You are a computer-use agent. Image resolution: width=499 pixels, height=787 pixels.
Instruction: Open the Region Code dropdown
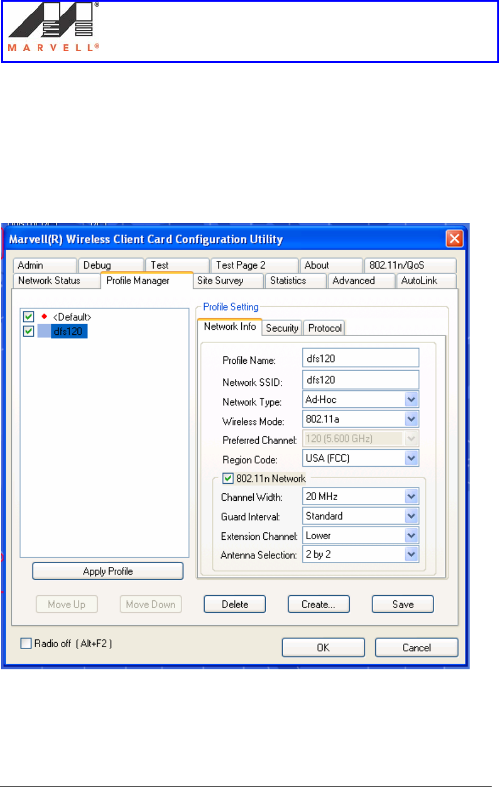coord(361,458)
